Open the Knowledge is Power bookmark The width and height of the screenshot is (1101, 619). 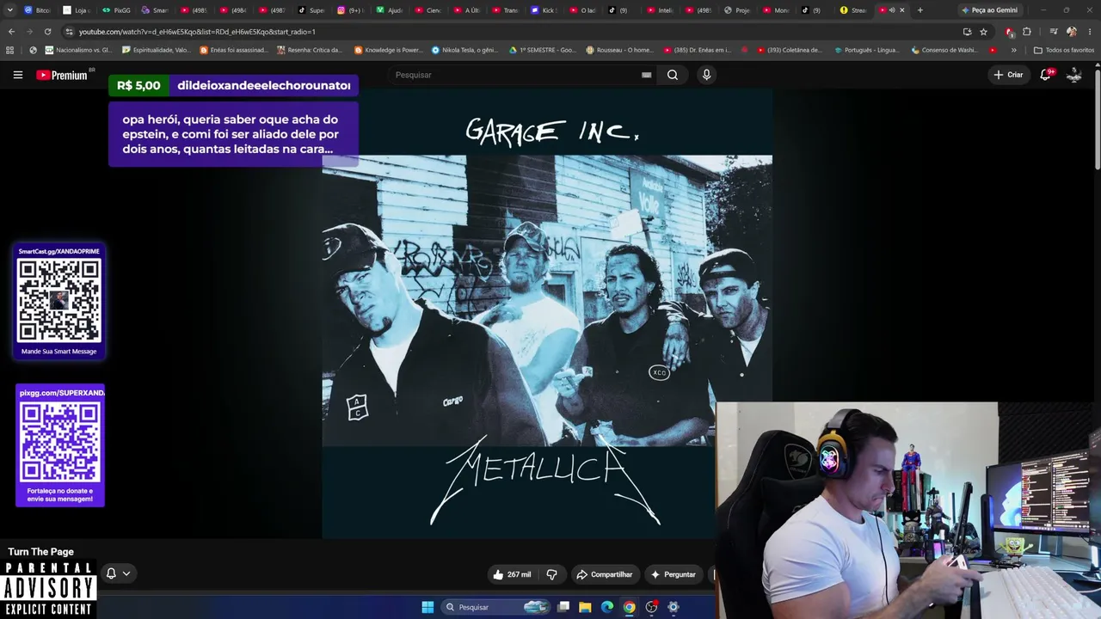[388, 50]
